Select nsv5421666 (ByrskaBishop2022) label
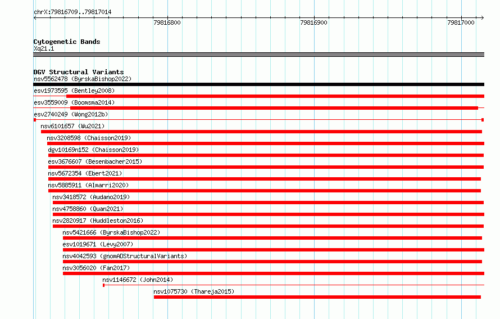The image size is (500, 319). pos(111,232)
